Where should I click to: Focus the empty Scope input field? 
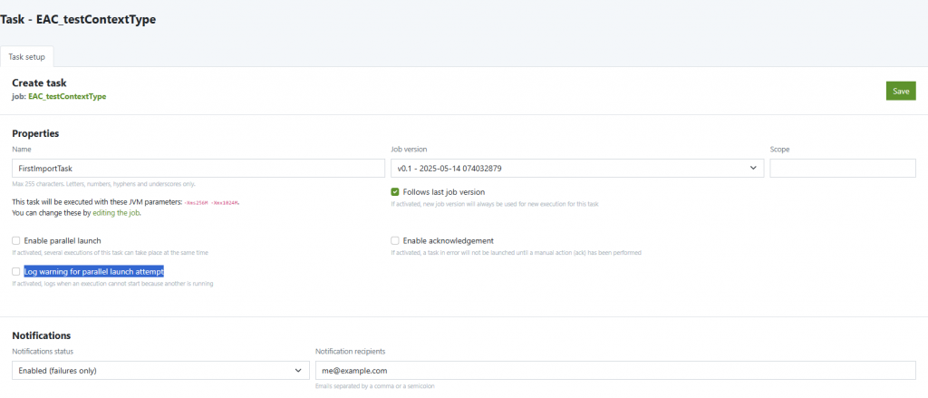pyautogui.click(x=842, y=169)
